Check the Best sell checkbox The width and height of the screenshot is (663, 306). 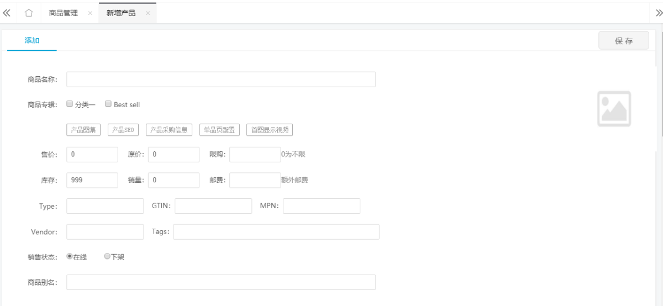tap(108, 103)
